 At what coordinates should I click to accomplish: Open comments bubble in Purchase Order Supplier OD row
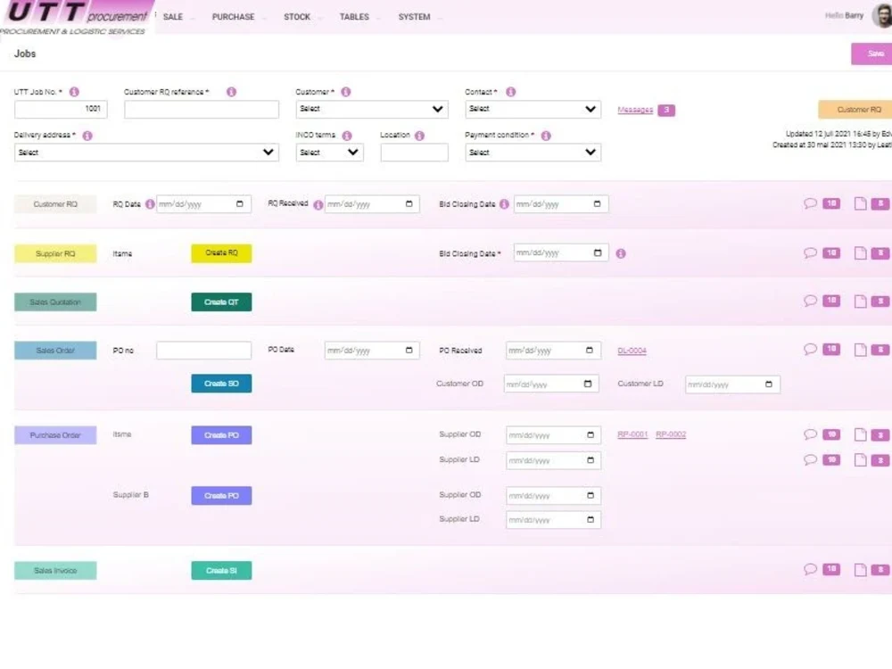(810, 434)
